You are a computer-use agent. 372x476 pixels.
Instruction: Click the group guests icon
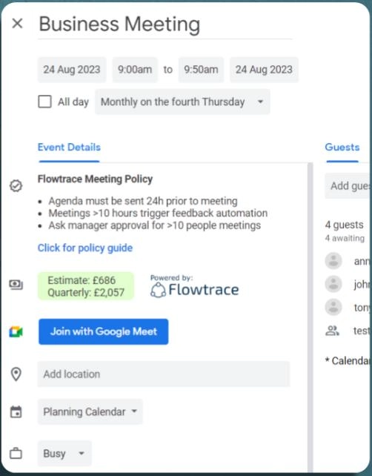(332, 331)
